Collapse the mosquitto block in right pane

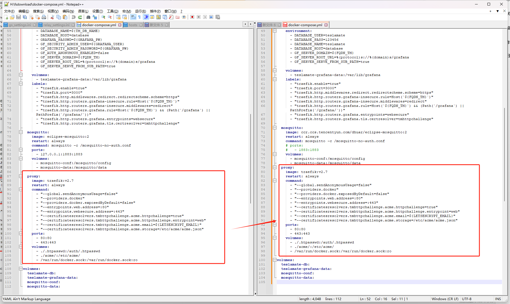pyautogui.click(x=275, y=128)
